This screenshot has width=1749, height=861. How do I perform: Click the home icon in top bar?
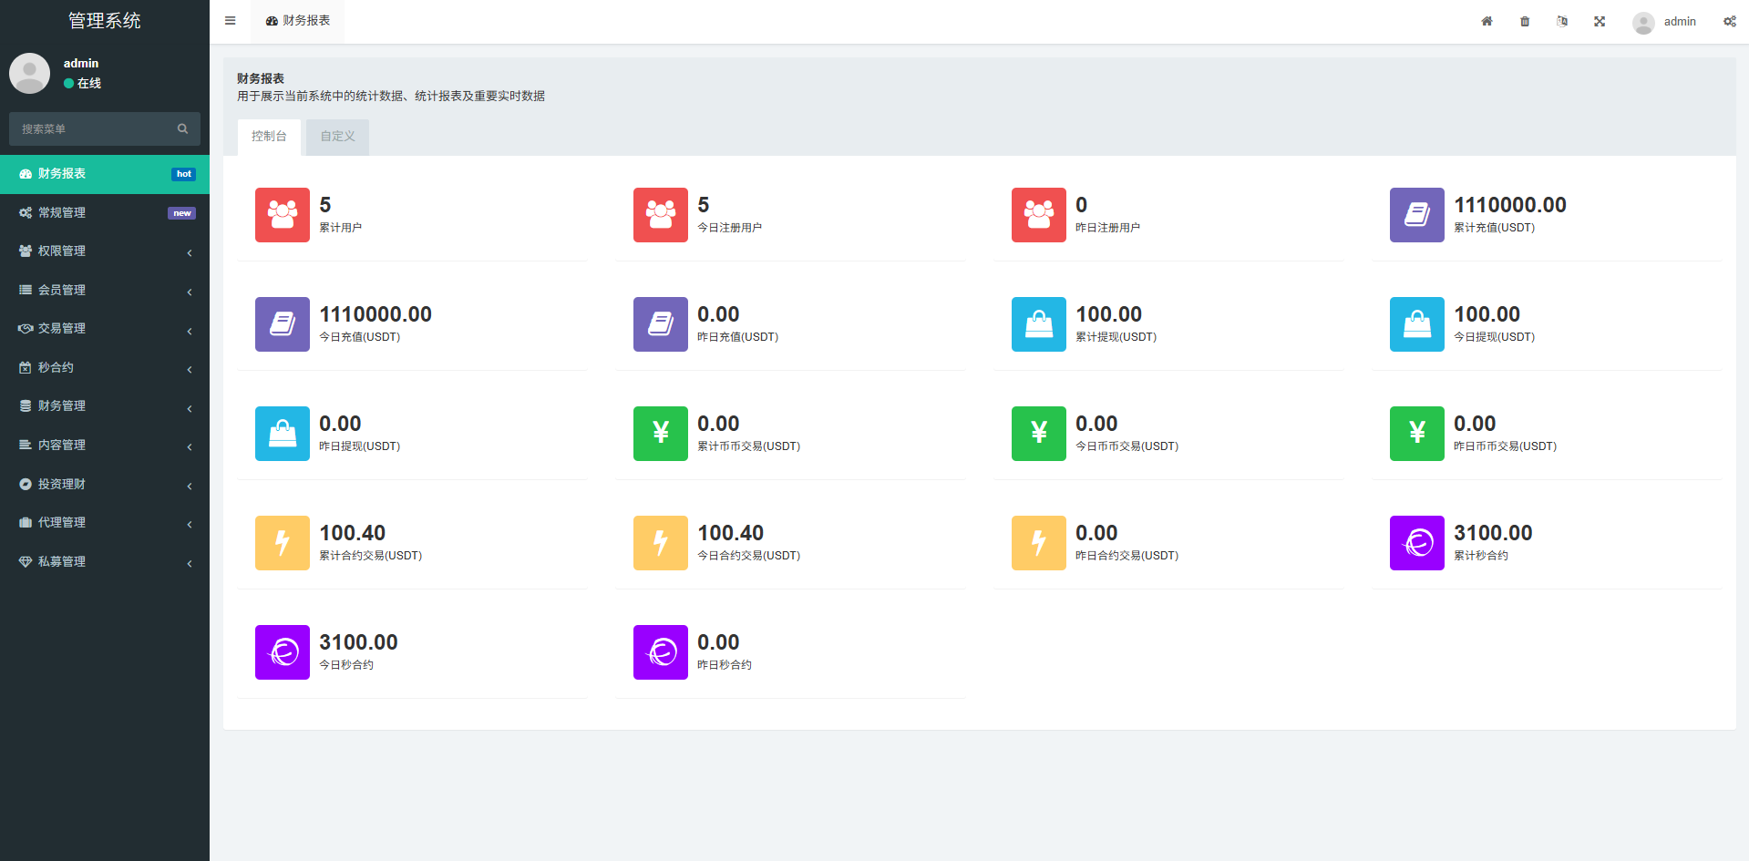tap(1487, 21)
